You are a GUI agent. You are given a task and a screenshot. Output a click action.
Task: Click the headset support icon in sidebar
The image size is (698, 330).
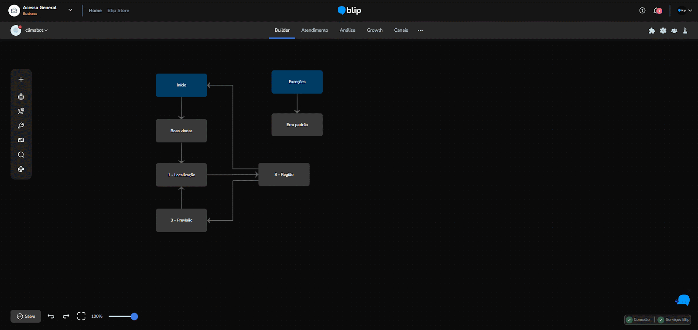coord(21,169)
